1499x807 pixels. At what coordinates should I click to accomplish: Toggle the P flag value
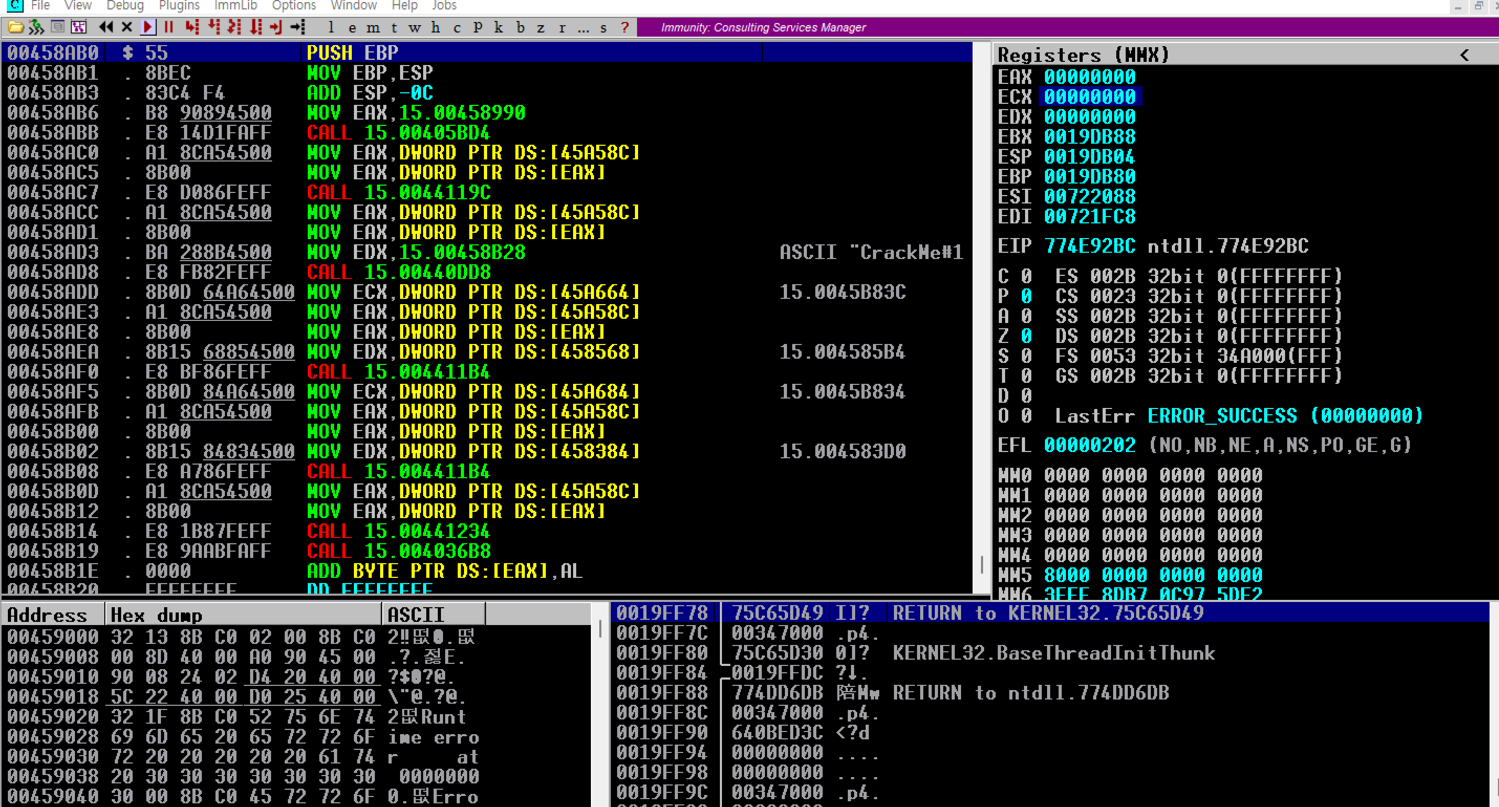pos(1026,296)
